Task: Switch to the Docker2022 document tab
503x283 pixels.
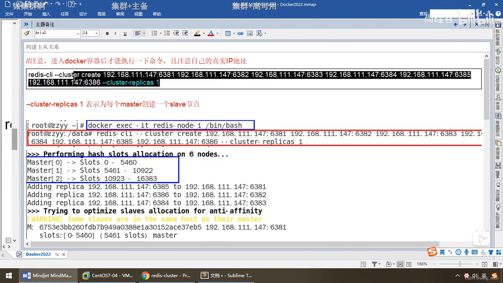Action: [x=38, y=254]
